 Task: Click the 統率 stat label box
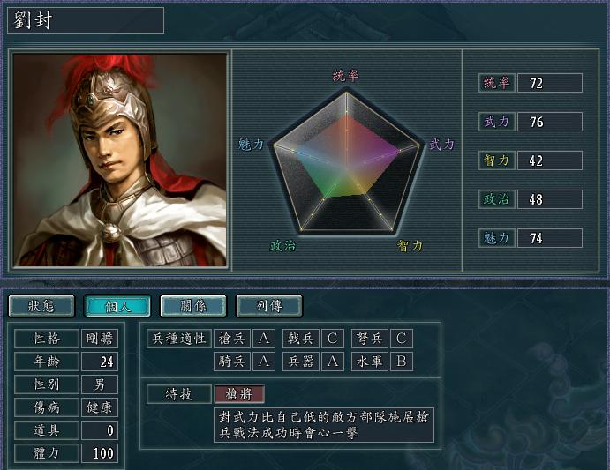click(497, 83)
